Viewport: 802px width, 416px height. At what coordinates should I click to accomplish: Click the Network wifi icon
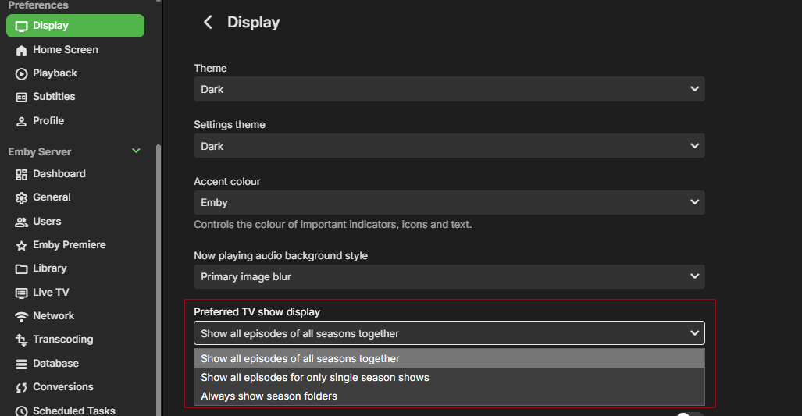coord(21,316)
